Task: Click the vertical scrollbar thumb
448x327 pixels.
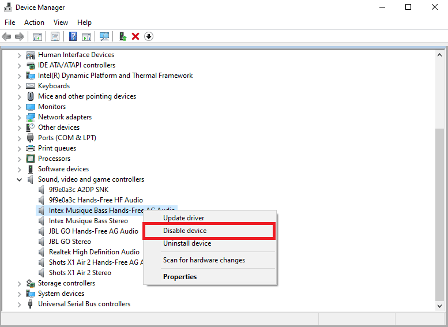Action: click(440, 215)
